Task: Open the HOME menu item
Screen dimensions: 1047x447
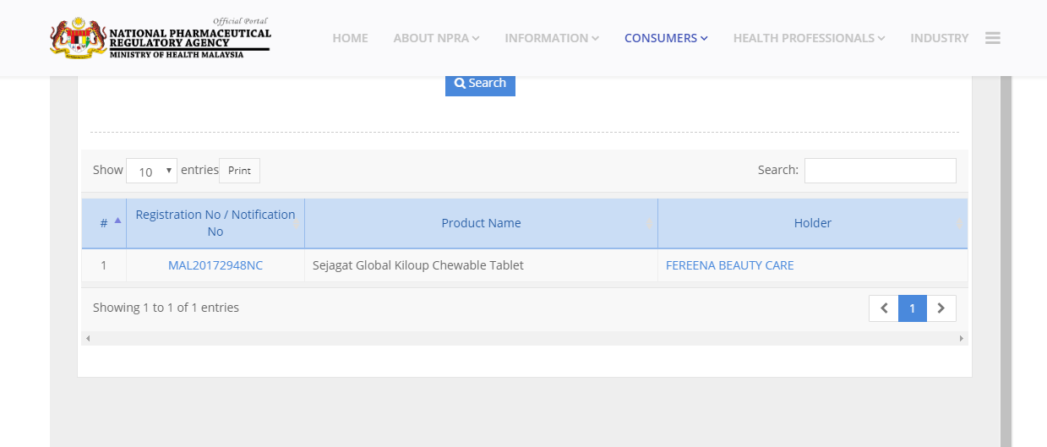Action: (350, 38)
